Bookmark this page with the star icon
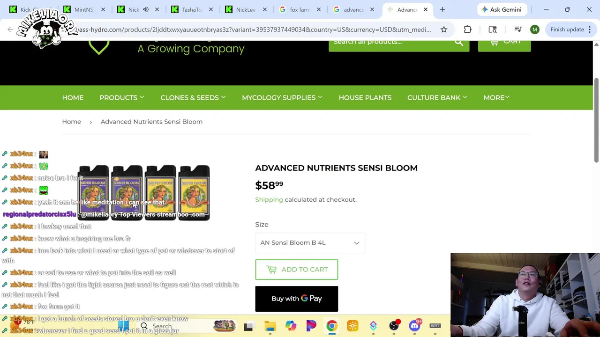The width and height of the screenshot is (600, 337). (443, 29)
